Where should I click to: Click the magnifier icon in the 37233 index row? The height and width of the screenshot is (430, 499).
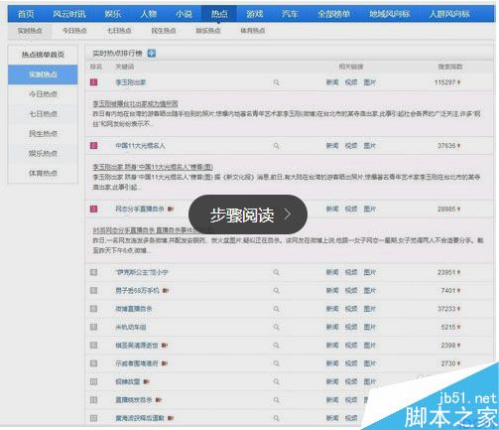[276, 309]
